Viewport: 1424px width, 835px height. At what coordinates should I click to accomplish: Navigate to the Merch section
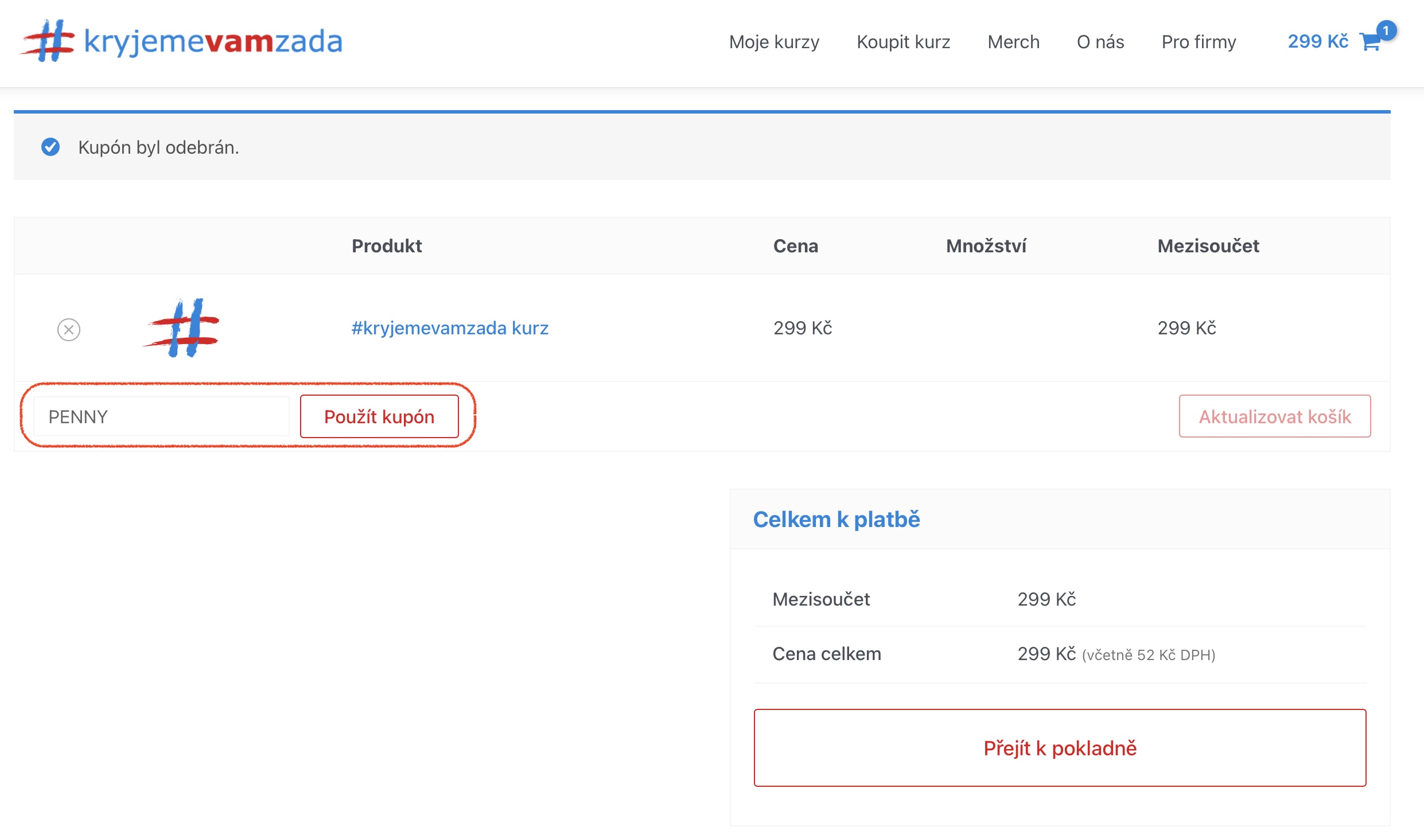(x=1013, y=42)
